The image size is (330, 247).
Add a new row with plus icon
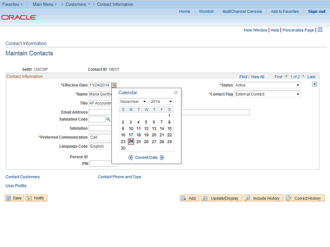[315, 84]
